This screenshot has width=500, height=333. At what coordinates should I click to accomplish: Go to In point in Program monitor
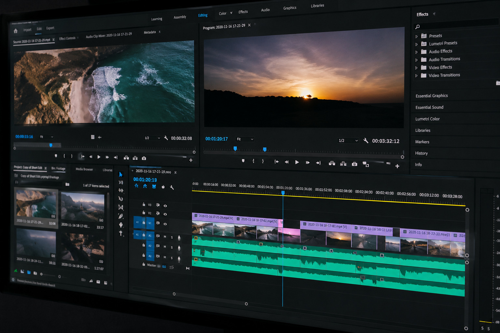(x=276, y=161)
